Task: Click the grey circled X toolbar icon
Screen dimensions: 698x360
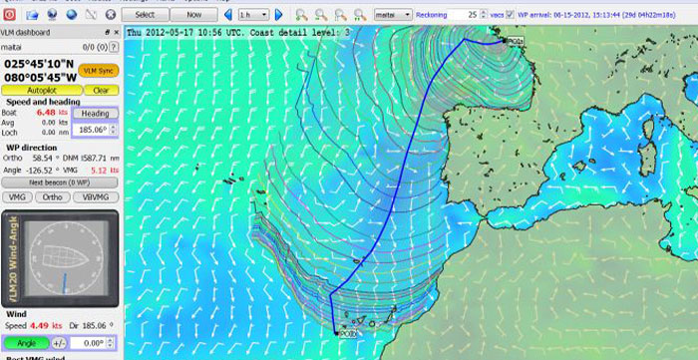Action: point(111,15)
